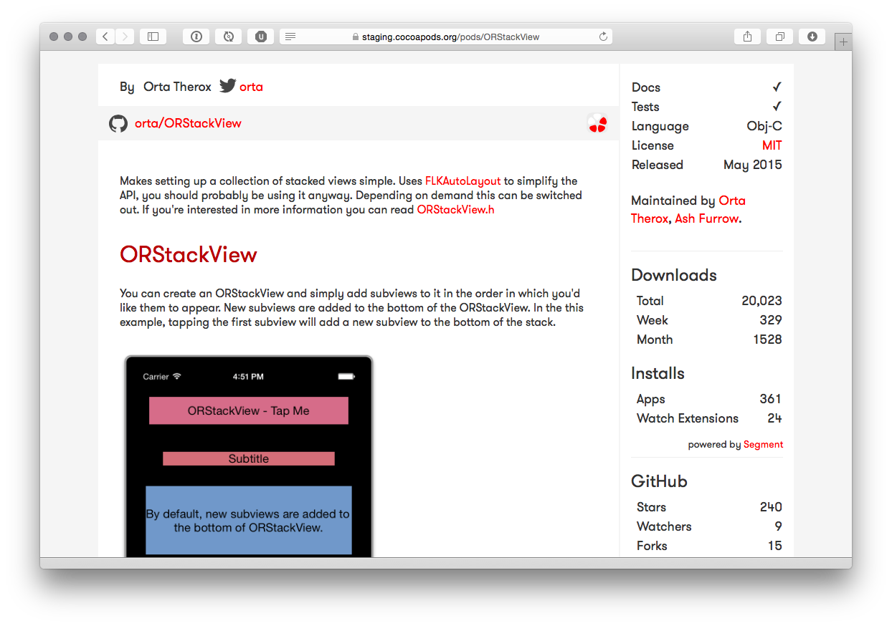Image resolution: width=892 pixels, height=626 pixels.
Task: Follow the FLKAutoLayout link
Action: (x=462, y=181)
